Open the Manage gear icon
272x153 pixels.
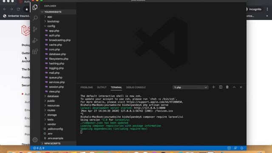35,140
